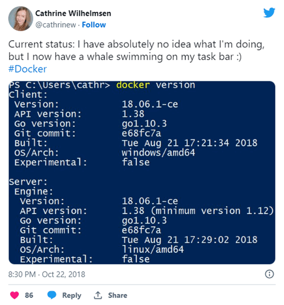Click the Cathrine Wilhelmsen display name
284x305 pixels.
(x=73, y=14)
